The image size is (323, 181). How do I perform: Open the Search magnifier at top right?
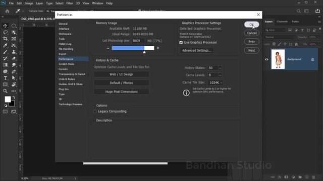298,11
